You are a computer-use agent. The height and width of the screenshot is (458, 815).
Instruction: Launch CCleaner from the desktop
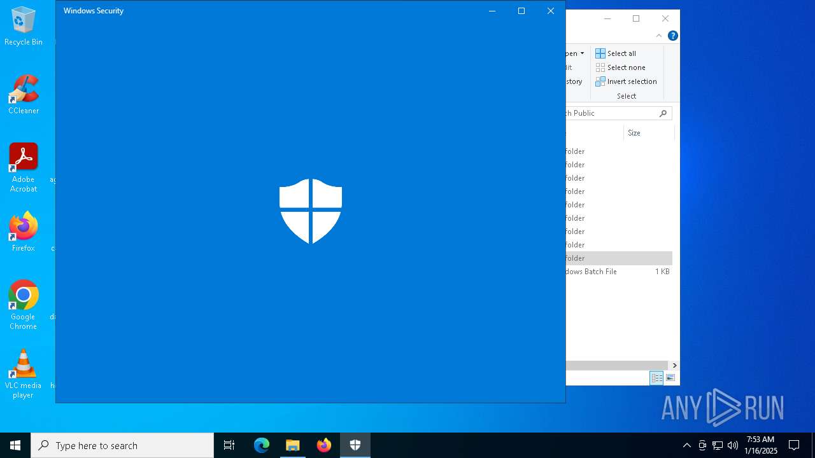24,94
